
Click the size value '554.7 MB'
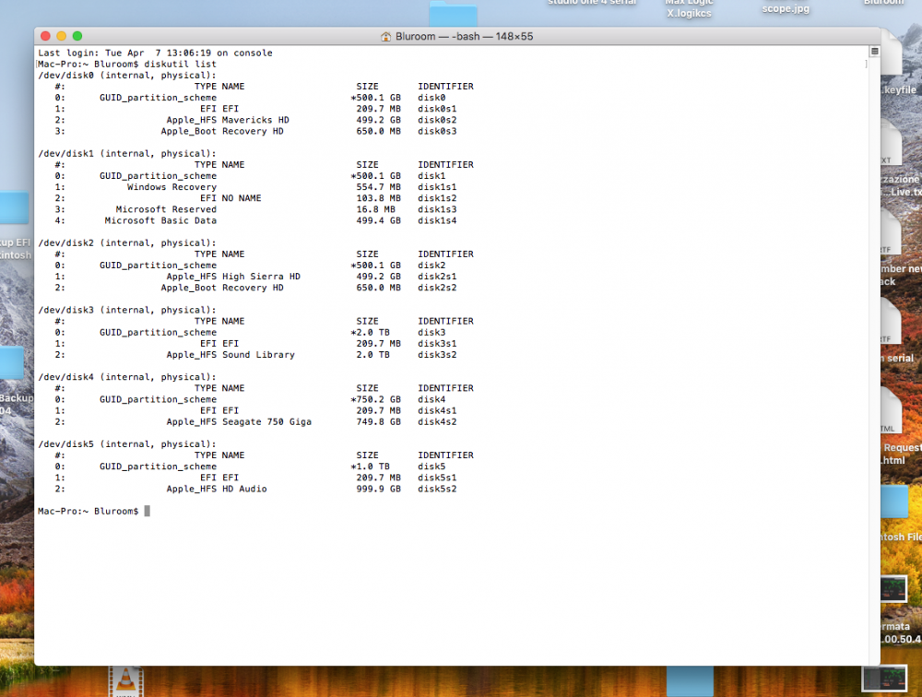[378, 187]
